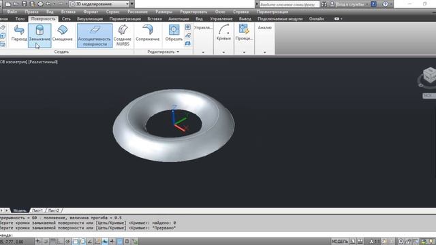The width and height of the screenshot is (436, 245).
Task: Select the Переход surface blend tool
Action: pos(19,33)
